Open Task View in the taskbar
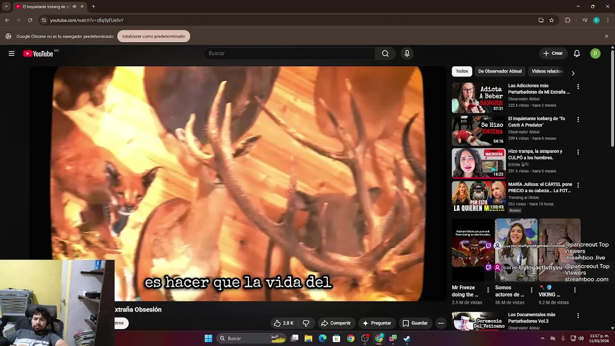 coord(295,338)
